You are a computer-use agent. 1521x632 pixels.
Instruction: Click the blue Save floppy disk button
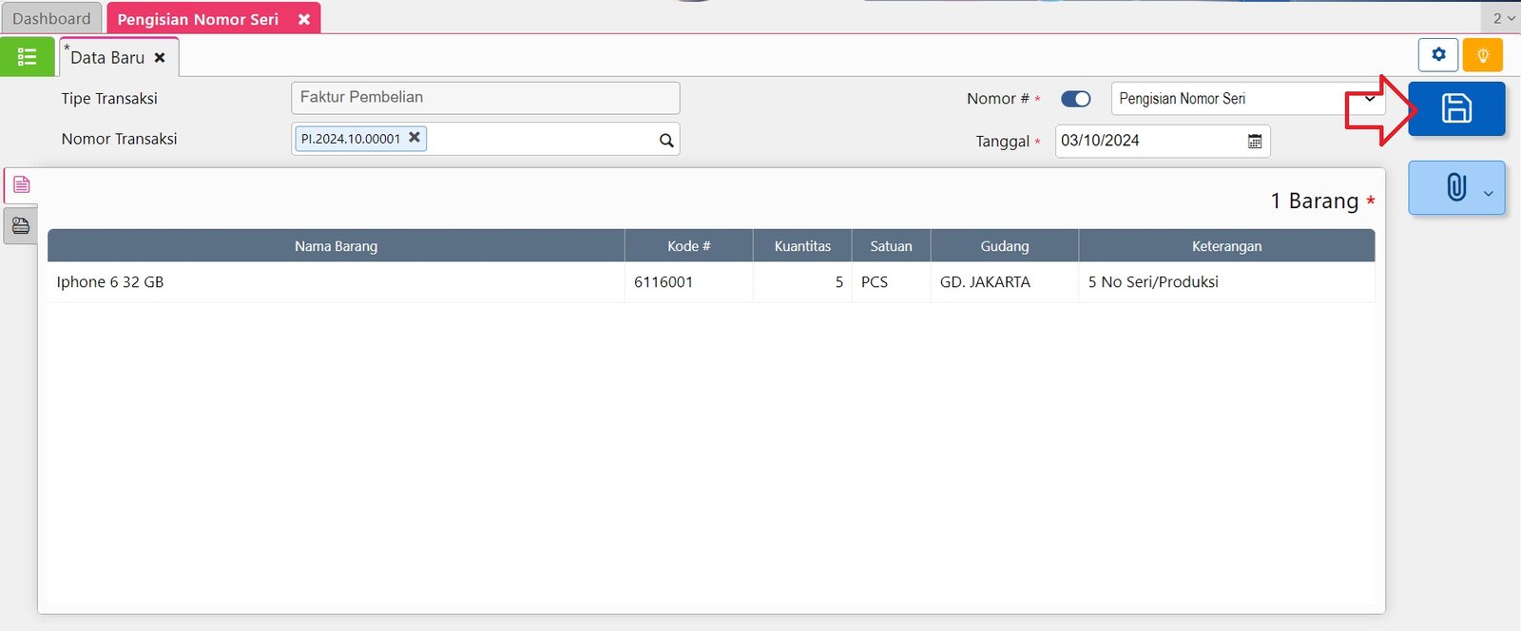1456,108
